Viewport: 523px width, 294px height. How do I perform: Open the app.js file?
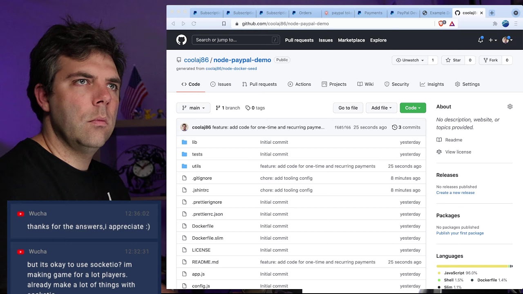tap(198, 274)
